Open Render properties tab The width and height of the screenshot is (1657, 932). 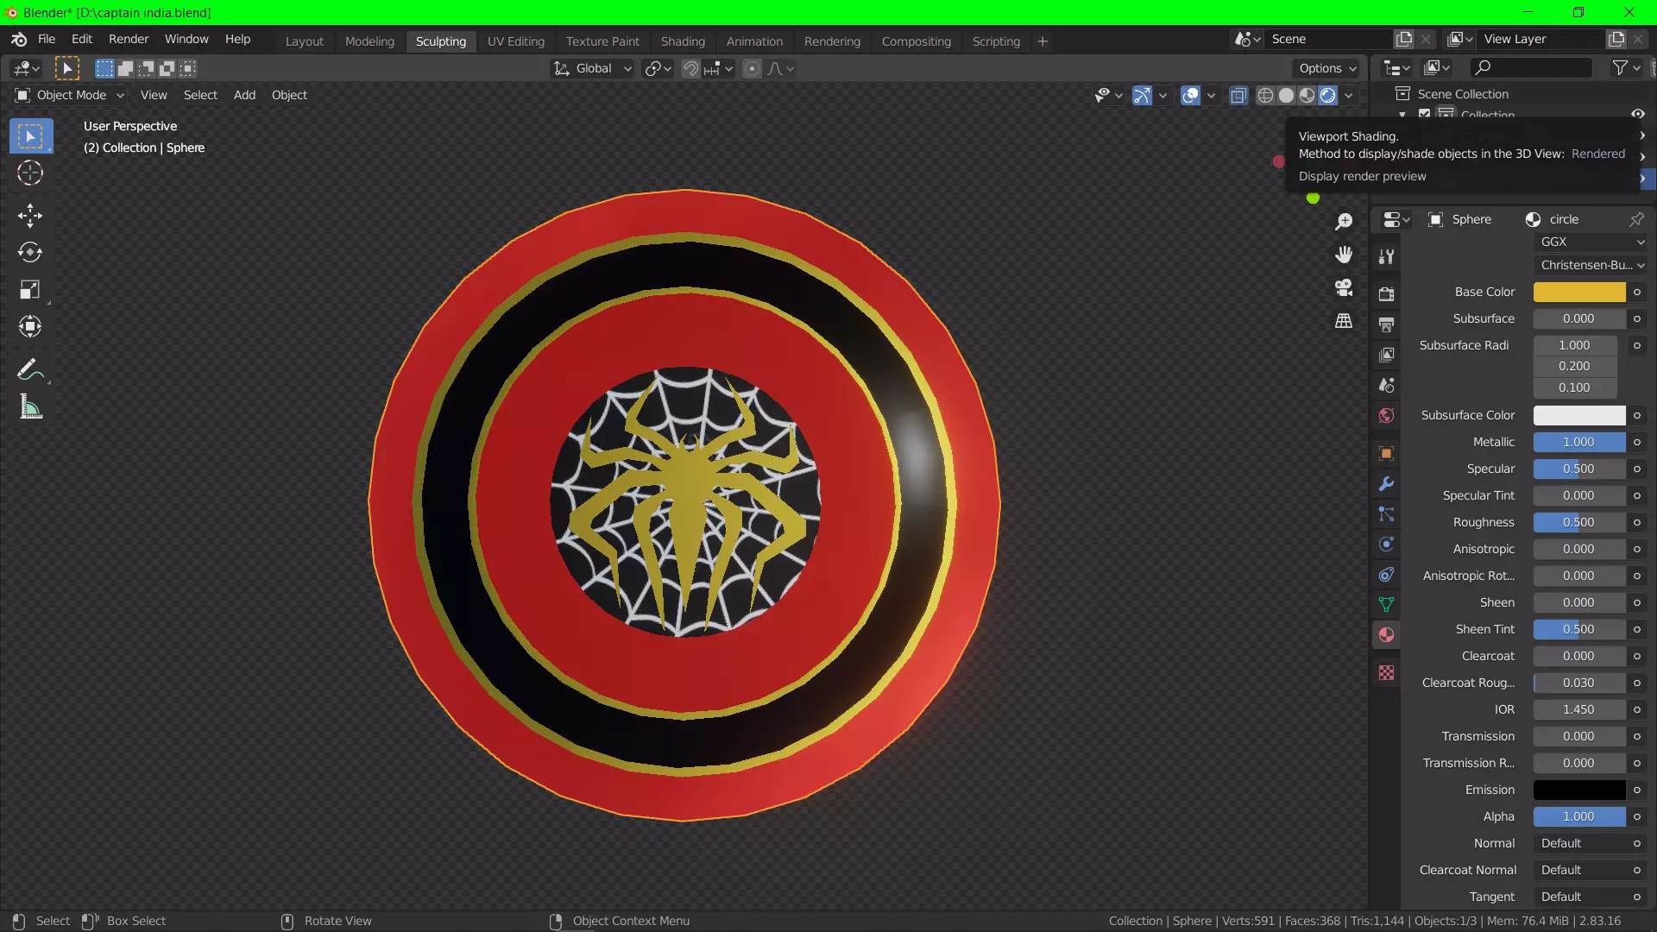1387,294
